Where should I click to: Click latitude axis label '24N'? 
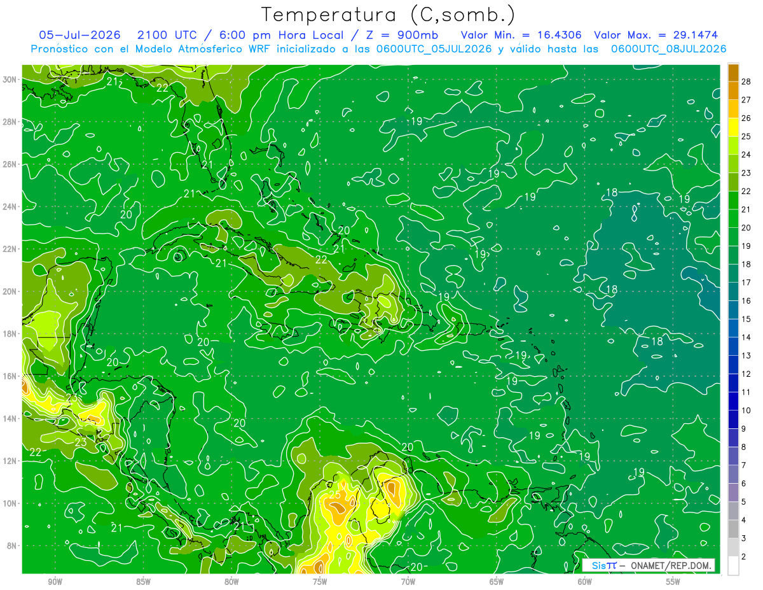point(10,207)
